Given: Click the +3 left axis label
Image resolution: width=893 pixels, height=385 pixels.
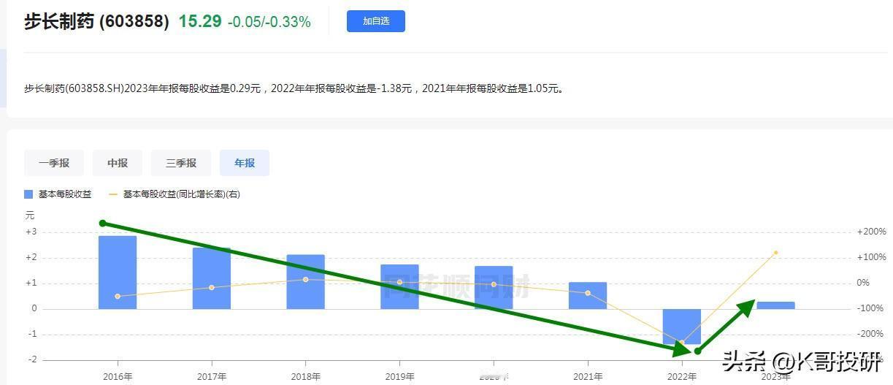Looking at the screenshot, I should pyautogui.click(x=31, y=232).
